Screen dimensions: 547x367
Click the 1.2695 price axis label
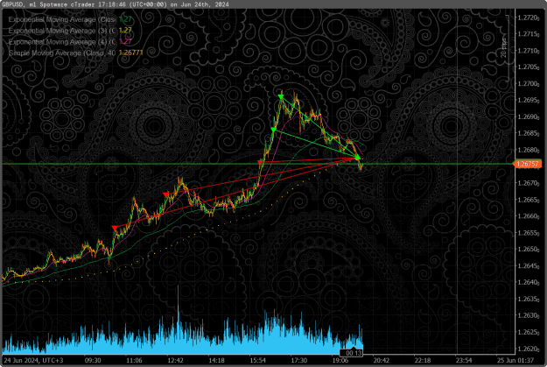528,100
